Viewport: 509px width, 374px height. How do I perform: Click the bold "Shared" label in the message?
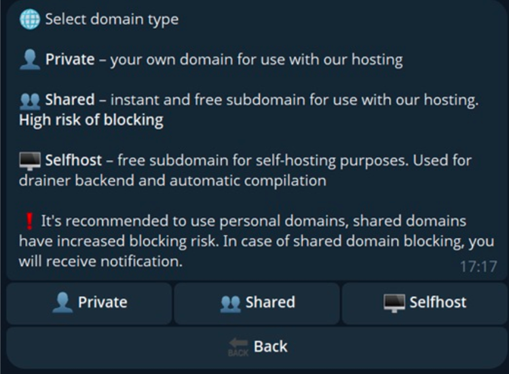(x=70, y=100)
